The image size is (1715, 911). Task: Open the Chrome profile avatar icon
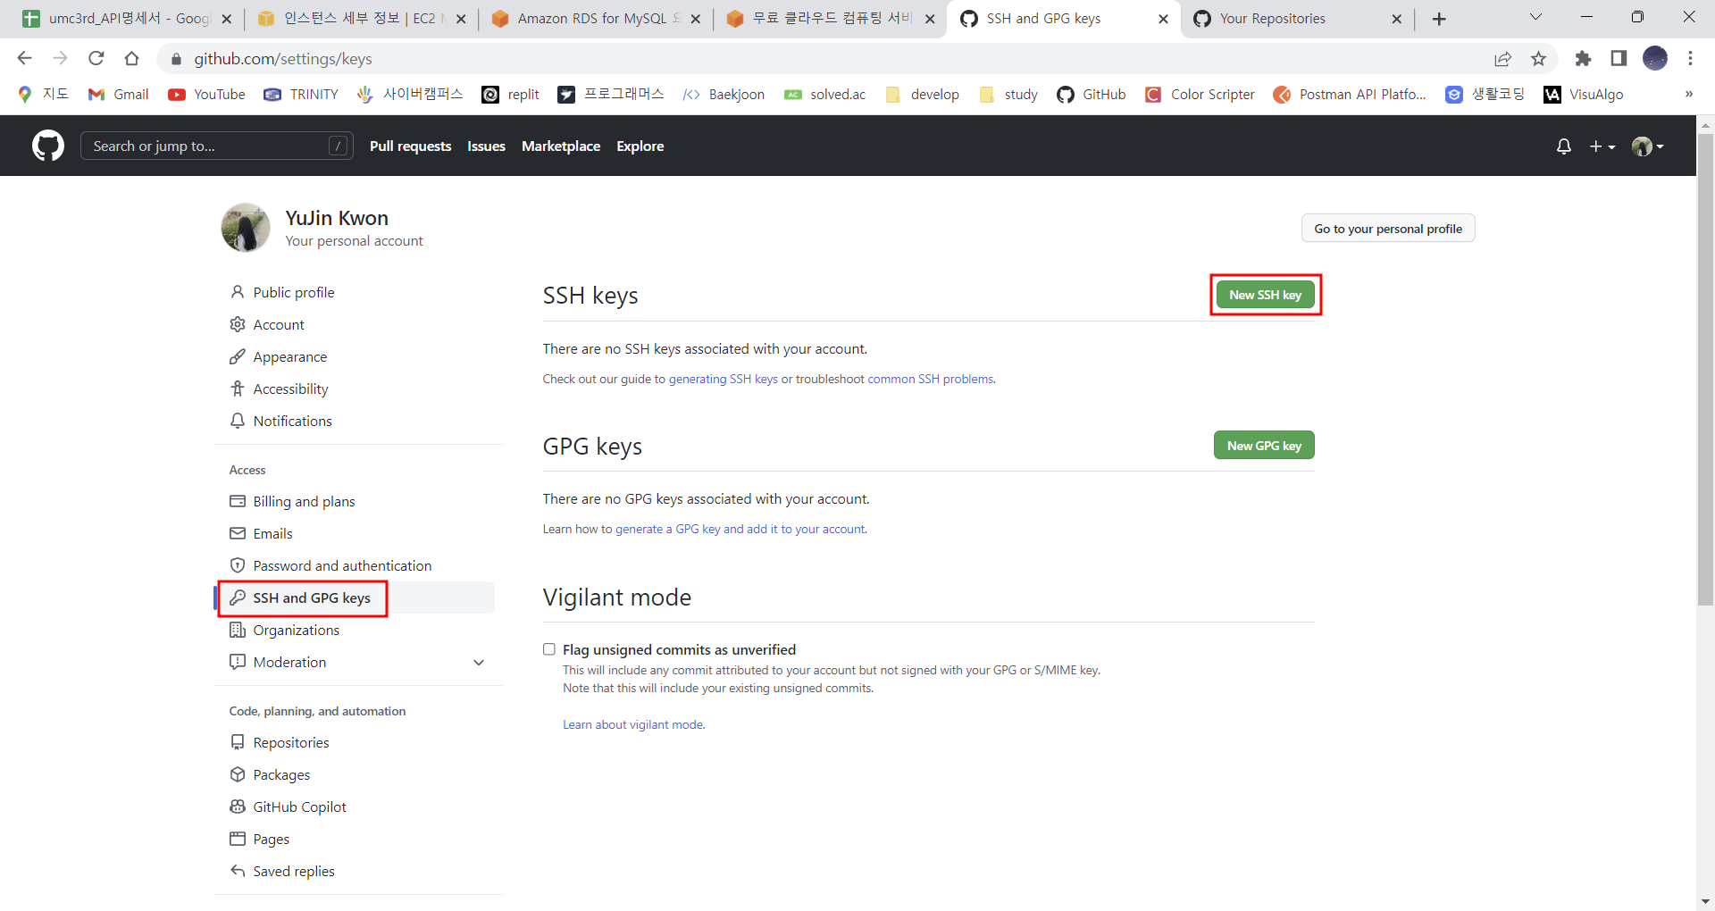click(x=1655, y=58)
